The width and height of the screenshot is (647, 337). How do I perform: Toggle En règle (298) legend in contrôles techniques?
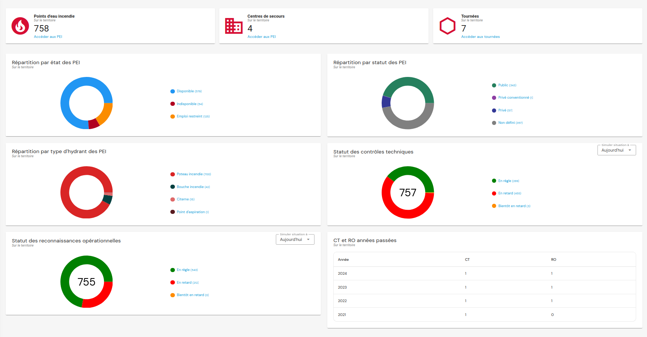[506, 181]
